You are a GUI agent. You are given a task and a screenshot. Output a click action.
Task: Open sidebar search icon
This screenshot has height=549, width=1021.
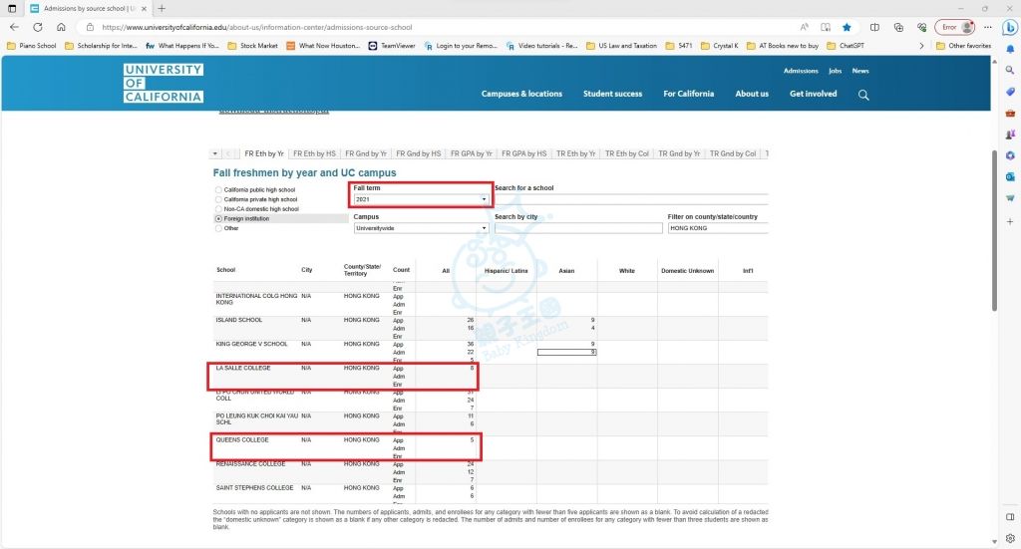(1010, 71)
